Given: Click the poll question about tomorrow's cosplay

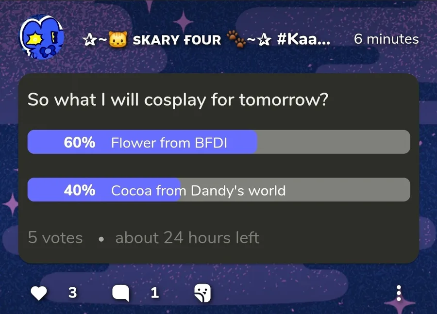Looking at the screenshot, I should click(x=178, y=100).
